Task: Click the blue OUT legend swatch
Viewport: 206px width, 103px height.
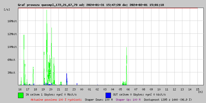Action: pyautogui.click(x=108, y=95)
